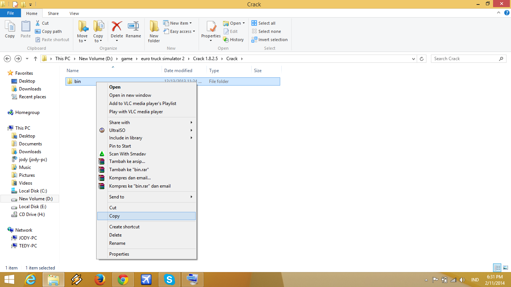
Task: Click Select none in the ribbon
Action: tap(266, 31)
